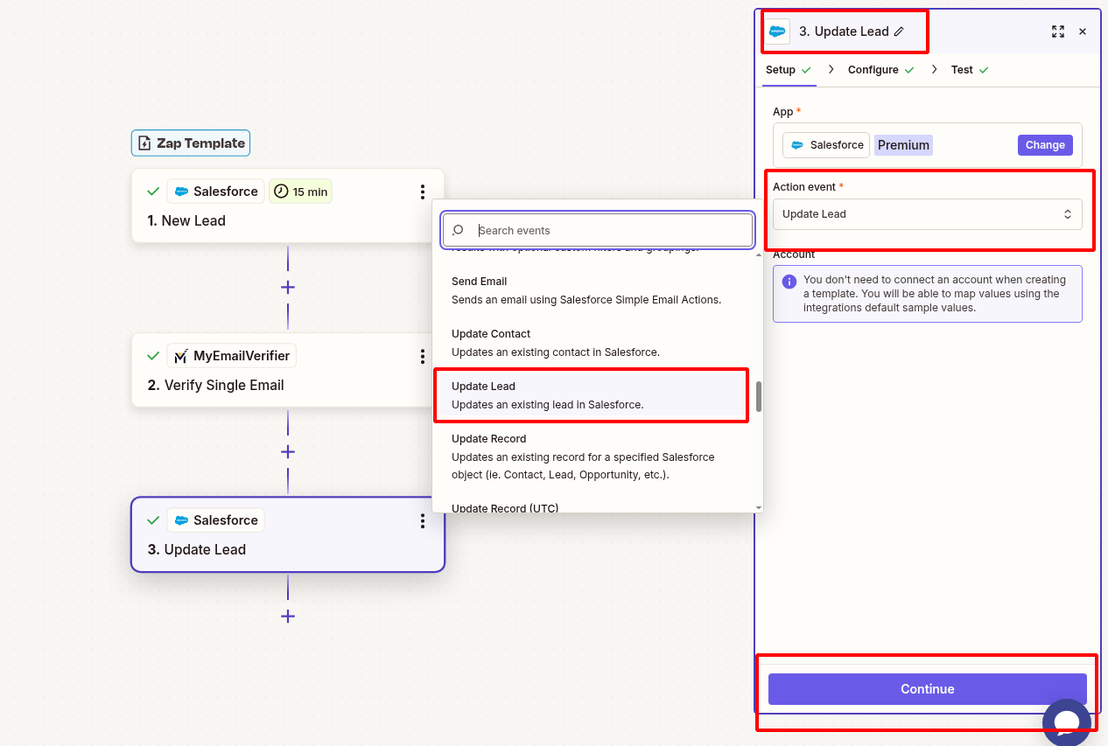
Task: Click the magnifier icon in the events search
Action: pyautogui.click(x=459, y=230)
